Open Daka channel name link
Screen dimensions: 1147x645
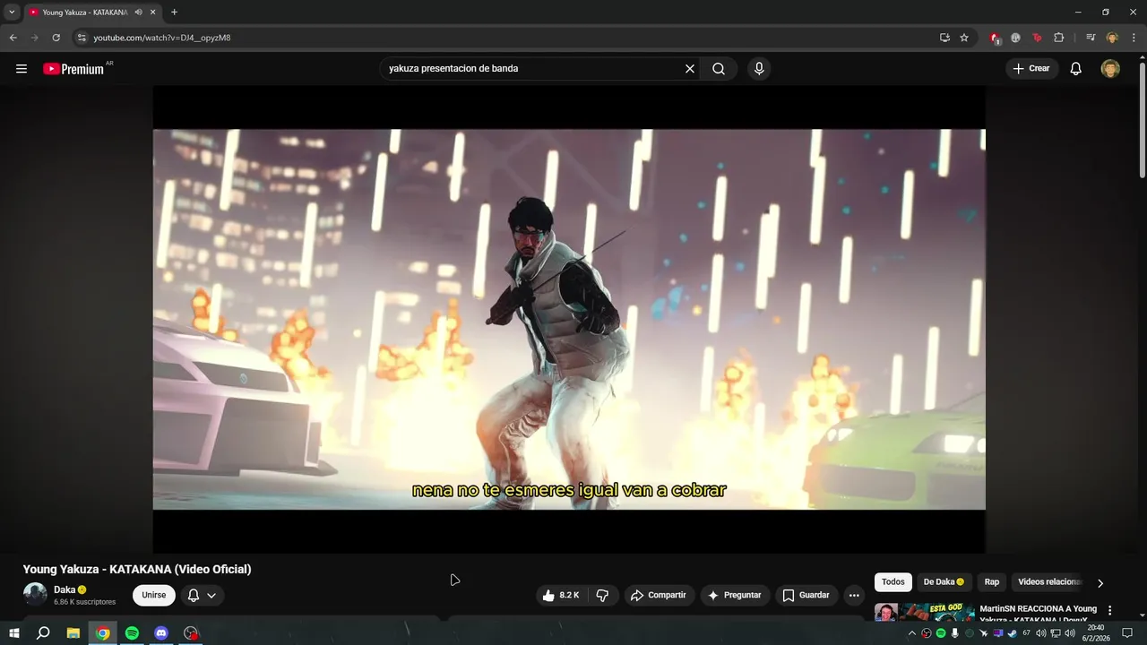(x=65, y=589)
